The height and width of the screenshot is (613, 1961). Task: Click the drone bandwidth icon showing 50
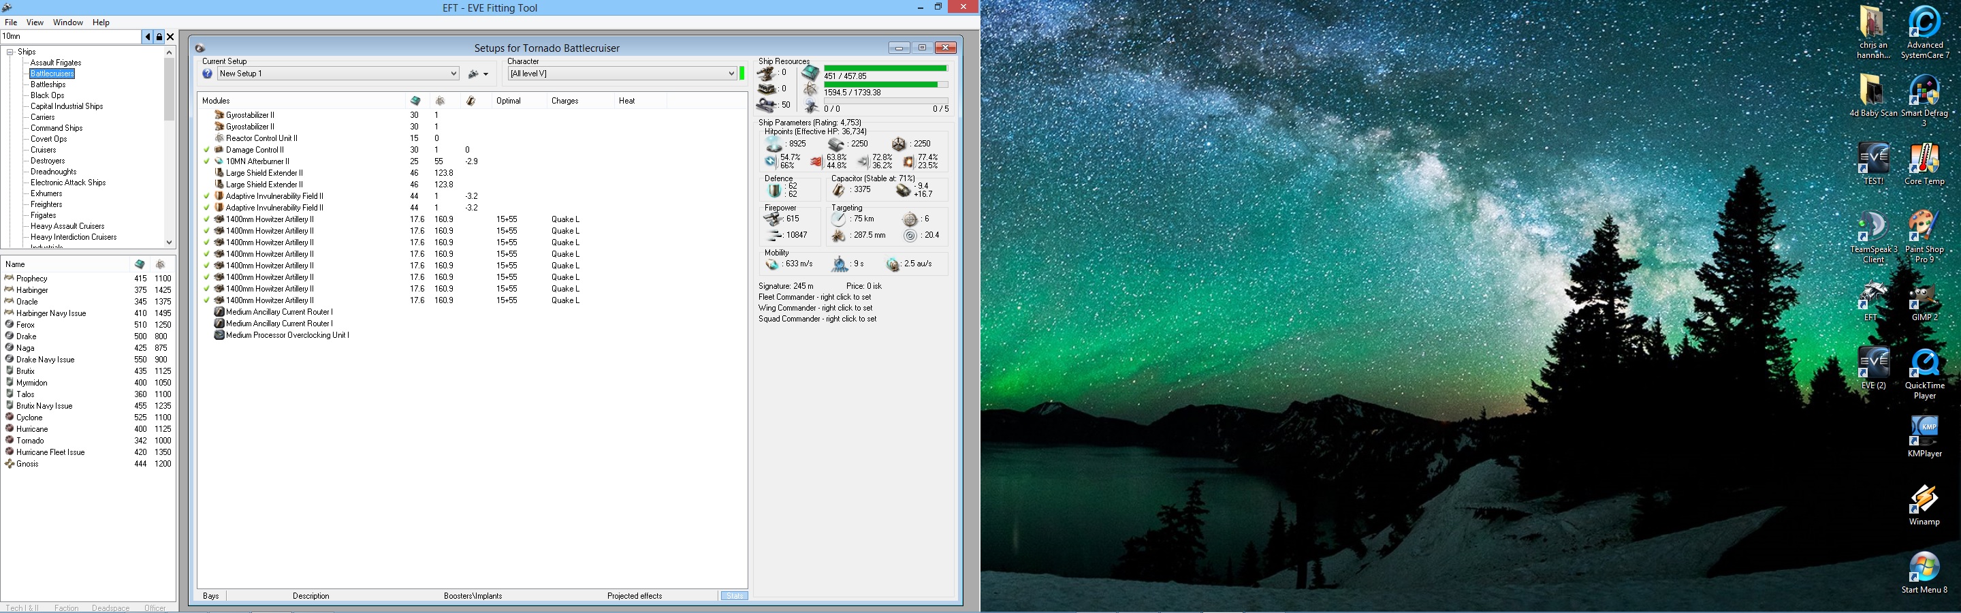click(767, 105)
